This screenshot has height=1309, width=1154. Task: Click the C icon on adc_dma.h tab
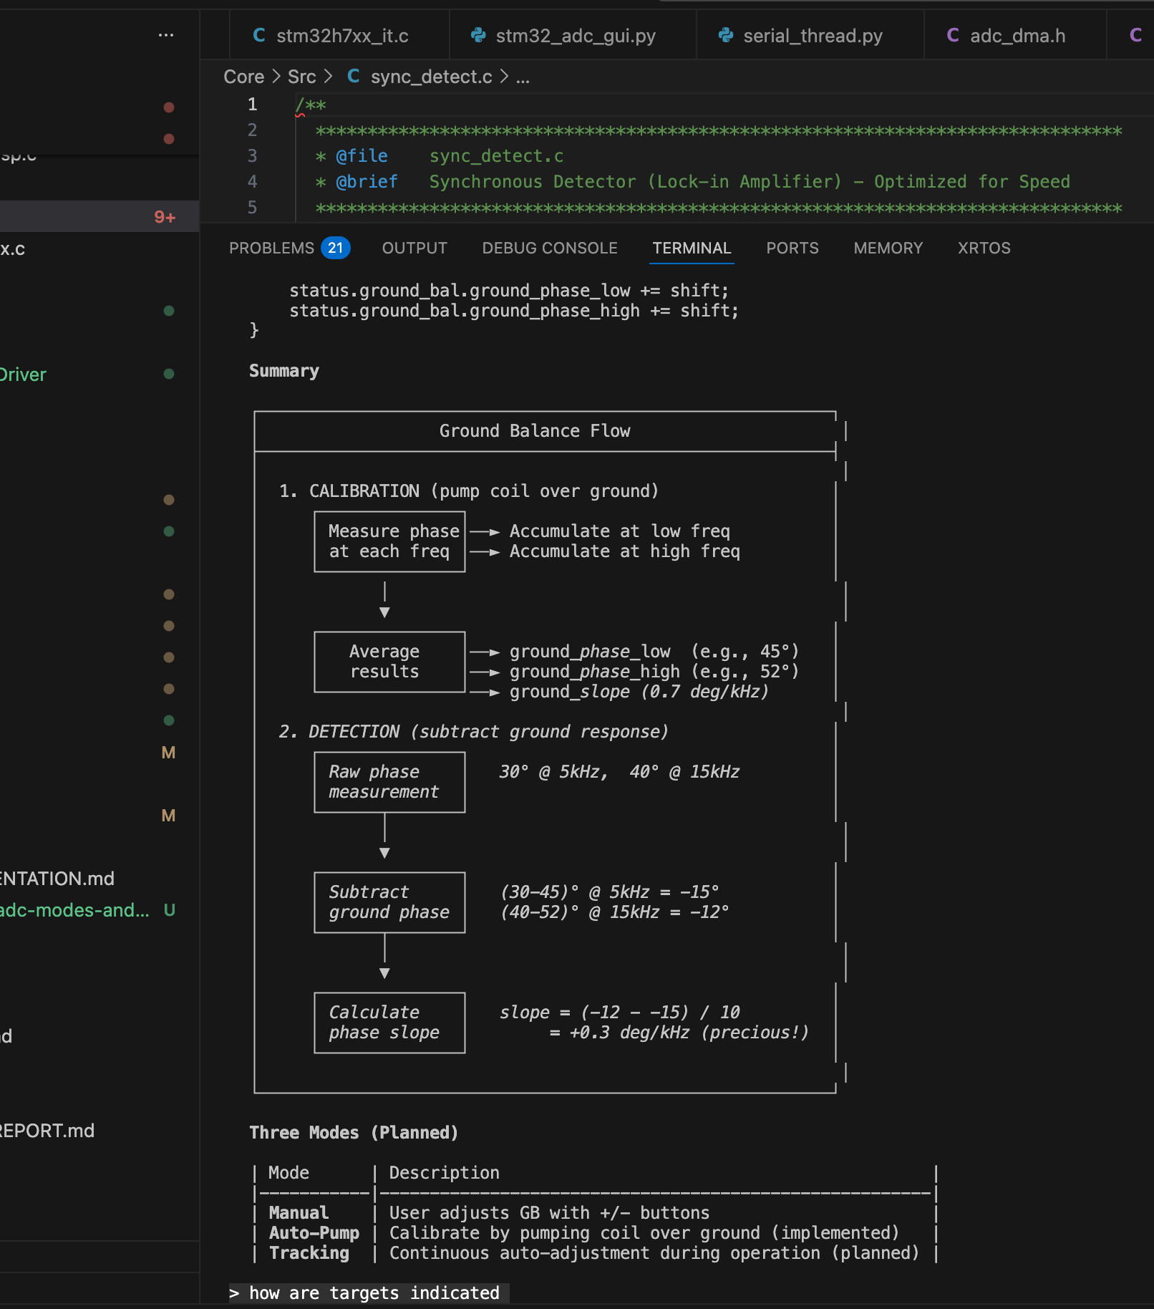(x=953, y=35)
